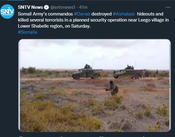Click the share icon below the photo
175x137 pixels.
[144, 137]
